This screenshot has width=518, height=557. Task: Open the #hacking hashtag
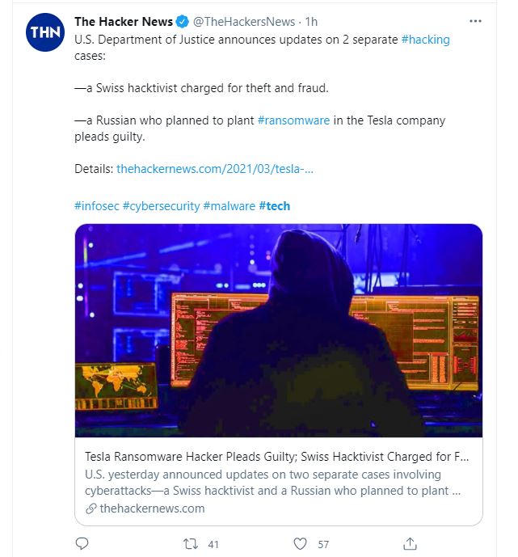[x=425, y=39]
